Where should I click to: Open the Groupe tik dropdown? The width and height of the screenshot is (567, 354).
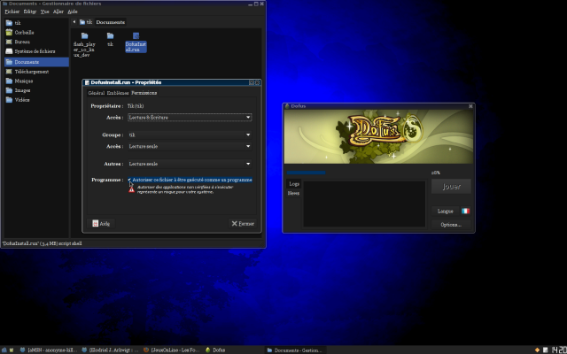click(x=190, y=135)
